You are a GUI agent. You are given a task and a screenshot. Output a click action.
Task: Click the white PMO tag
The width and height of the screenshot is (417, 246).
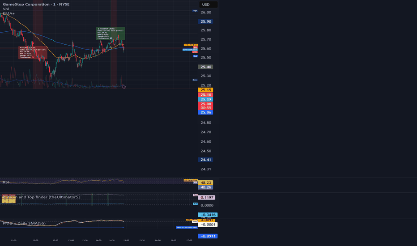195,221
